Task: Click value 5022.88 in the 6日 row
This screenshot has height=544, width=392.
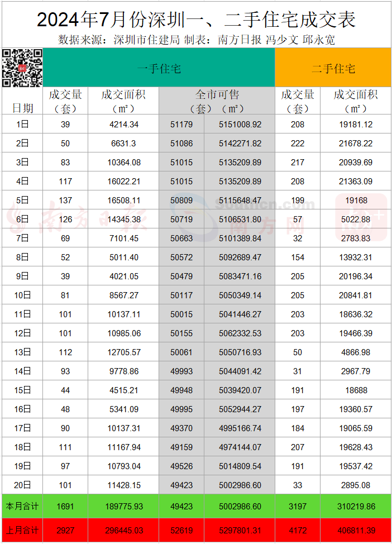Action: (x=356, y=219)
